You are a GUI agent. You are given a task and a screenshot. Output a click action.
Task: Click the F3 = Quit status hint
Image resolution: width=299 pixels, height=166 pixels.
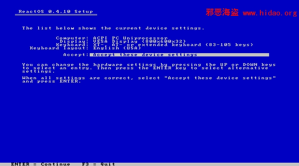point(98,164)
